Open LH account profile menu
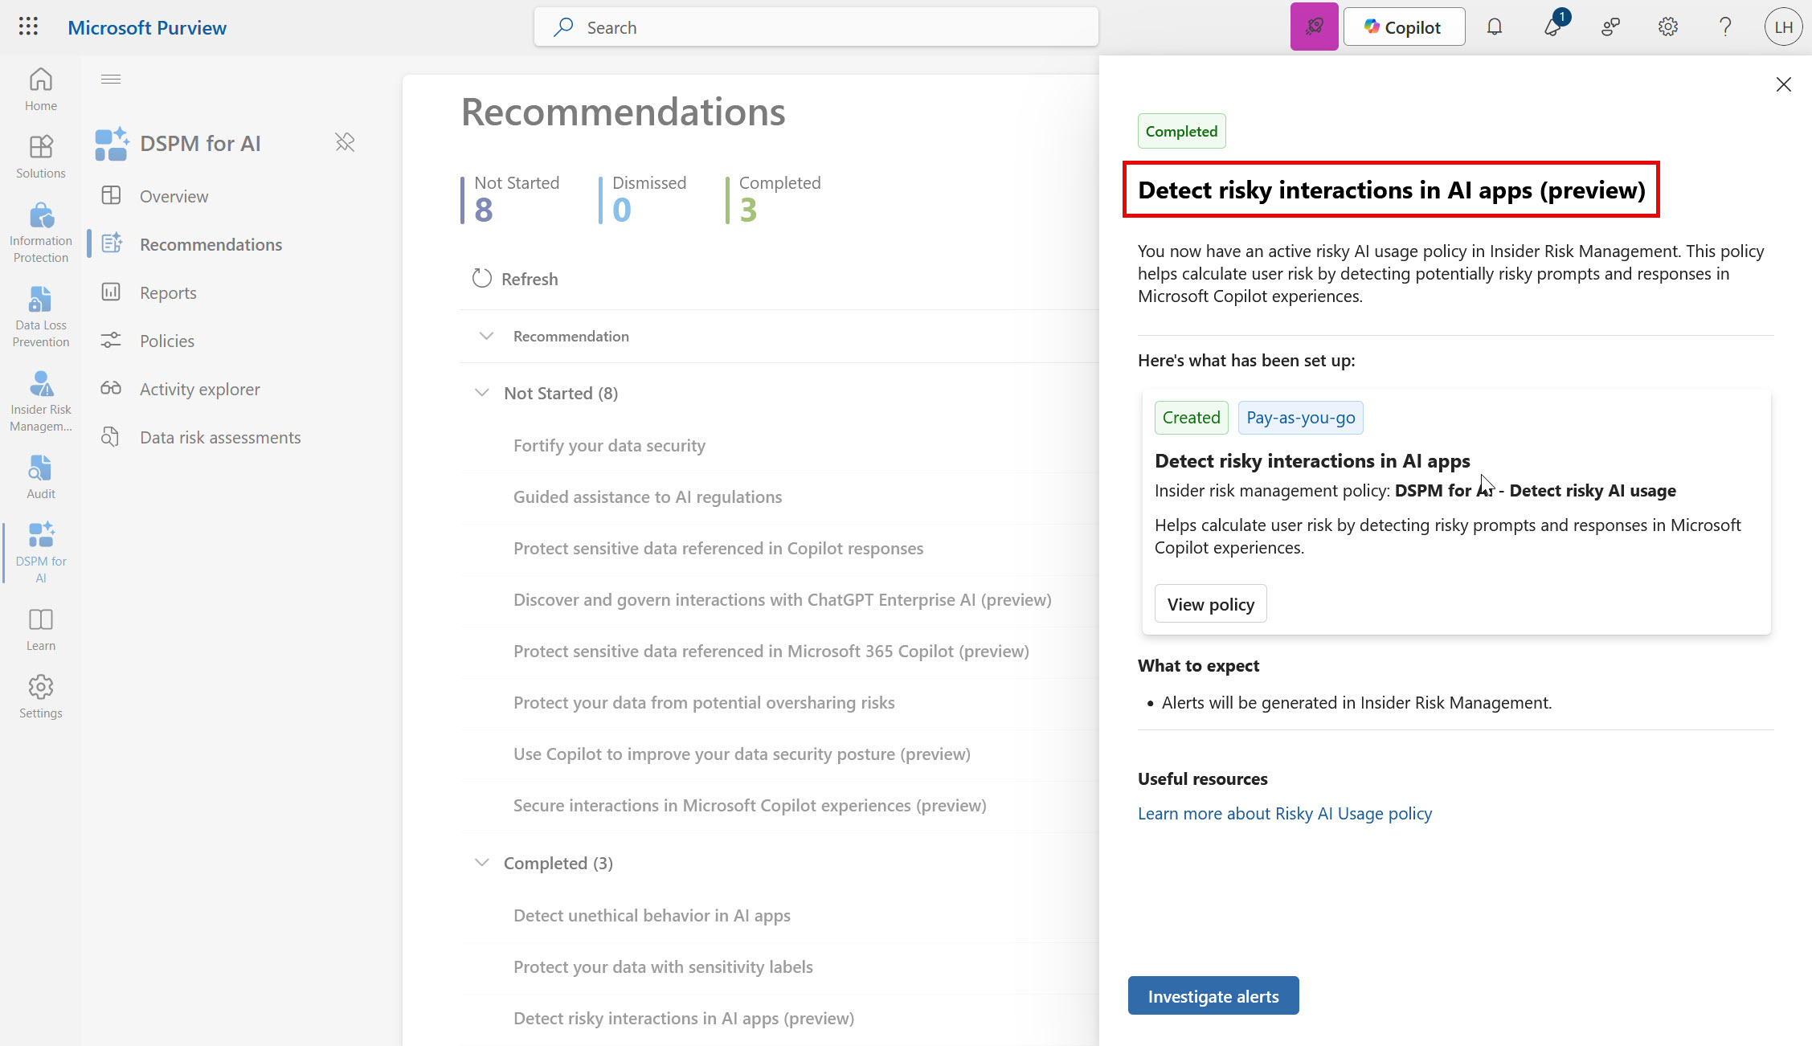 (1783, 27)
